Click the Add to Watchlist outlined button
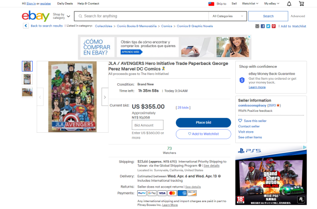 click(204, 134)
